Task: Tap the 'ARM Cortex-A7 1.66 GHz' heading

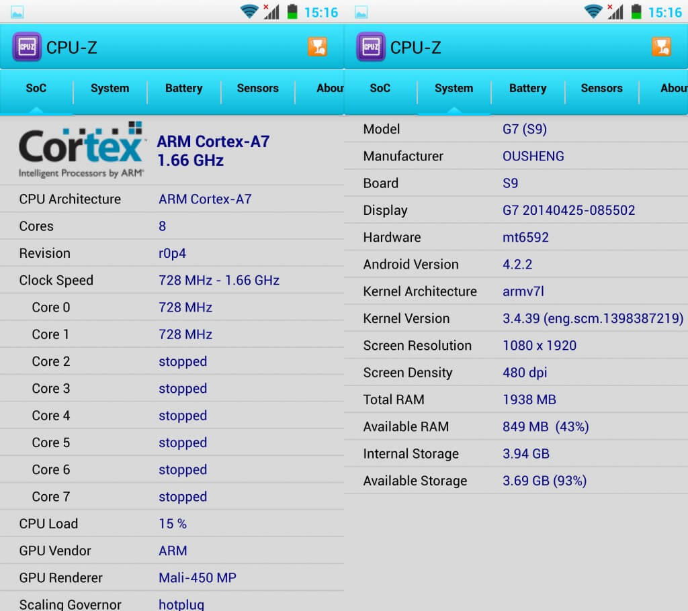Action: point(213,151)
